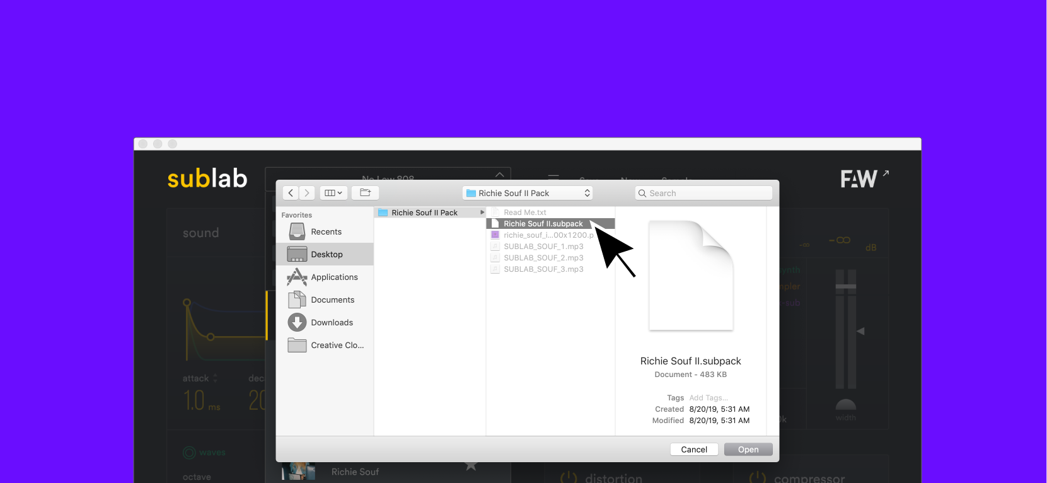Toggle the distortion power button
The width and height of the screenshot is (1047, 483).
pos(569,479)
